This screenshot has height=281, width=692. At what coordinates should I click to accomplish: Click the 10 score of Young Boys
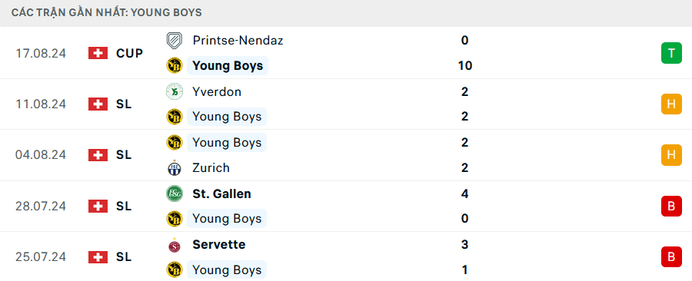[x=464, y=65]
